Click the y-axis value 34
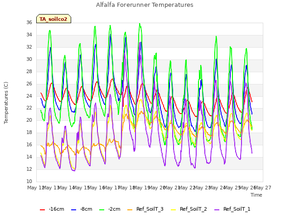 coord(29,35)
